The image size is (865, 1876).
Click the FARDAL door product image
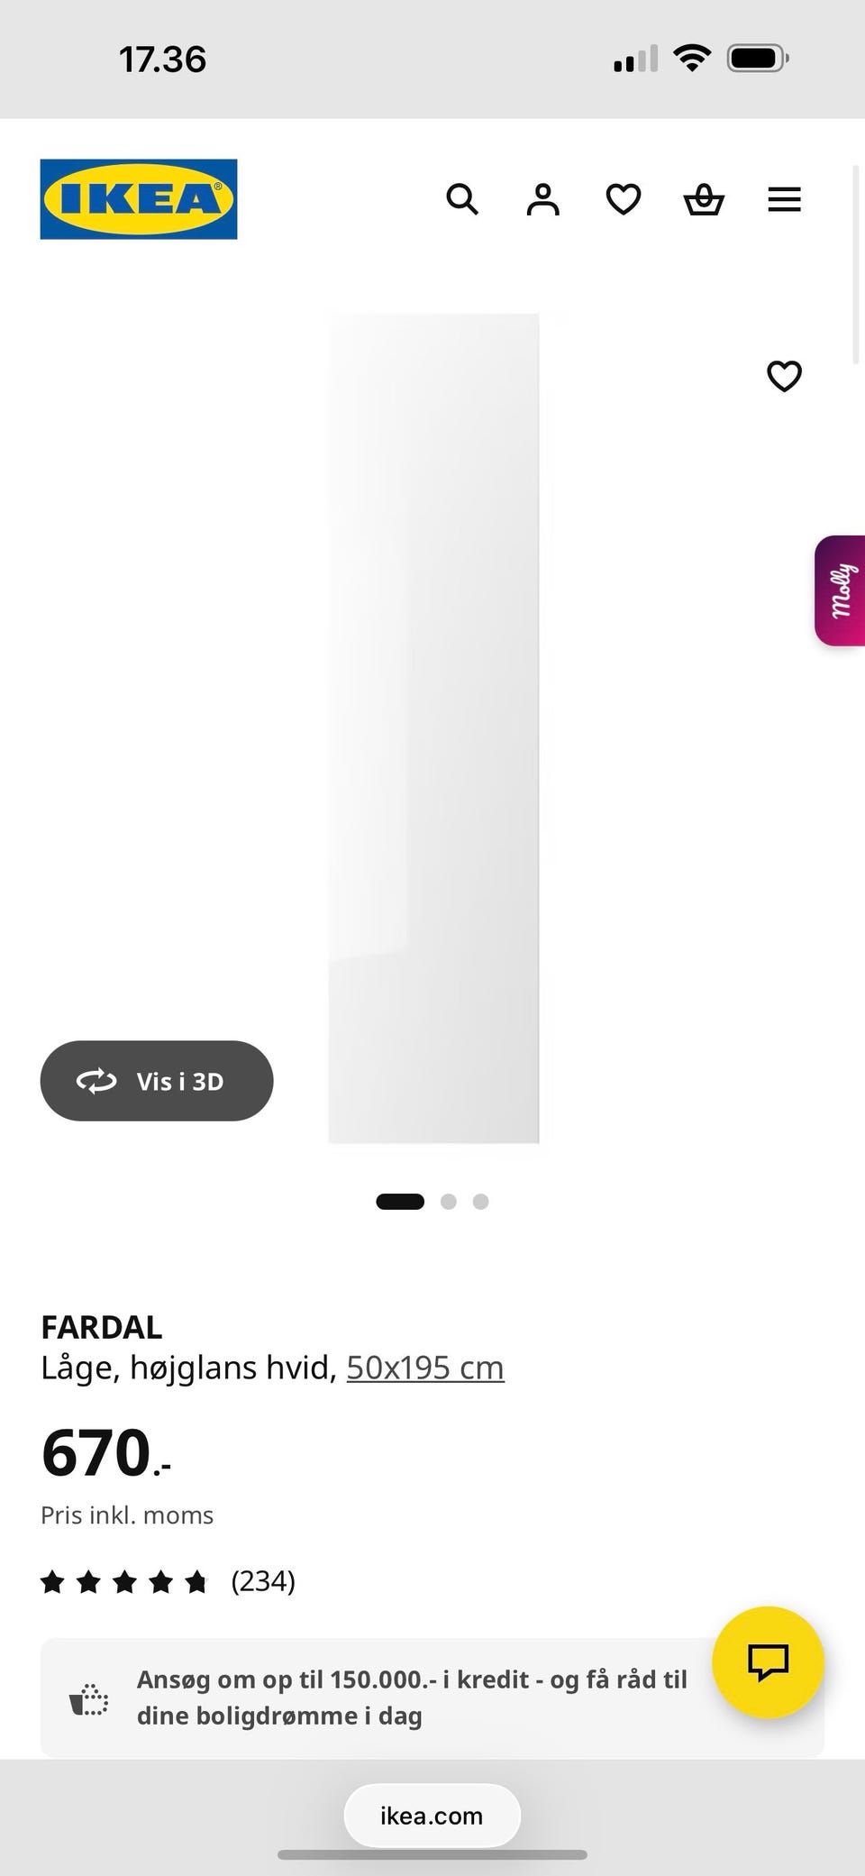(x=433, y=728)
